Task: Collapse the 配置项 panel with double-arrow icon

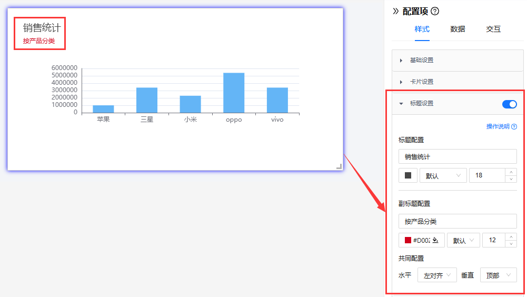Action: [396, 11]
